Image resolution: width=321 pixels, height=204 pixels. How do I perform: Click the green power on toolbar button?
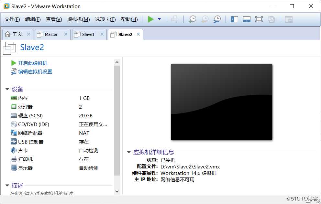(150, 19)
